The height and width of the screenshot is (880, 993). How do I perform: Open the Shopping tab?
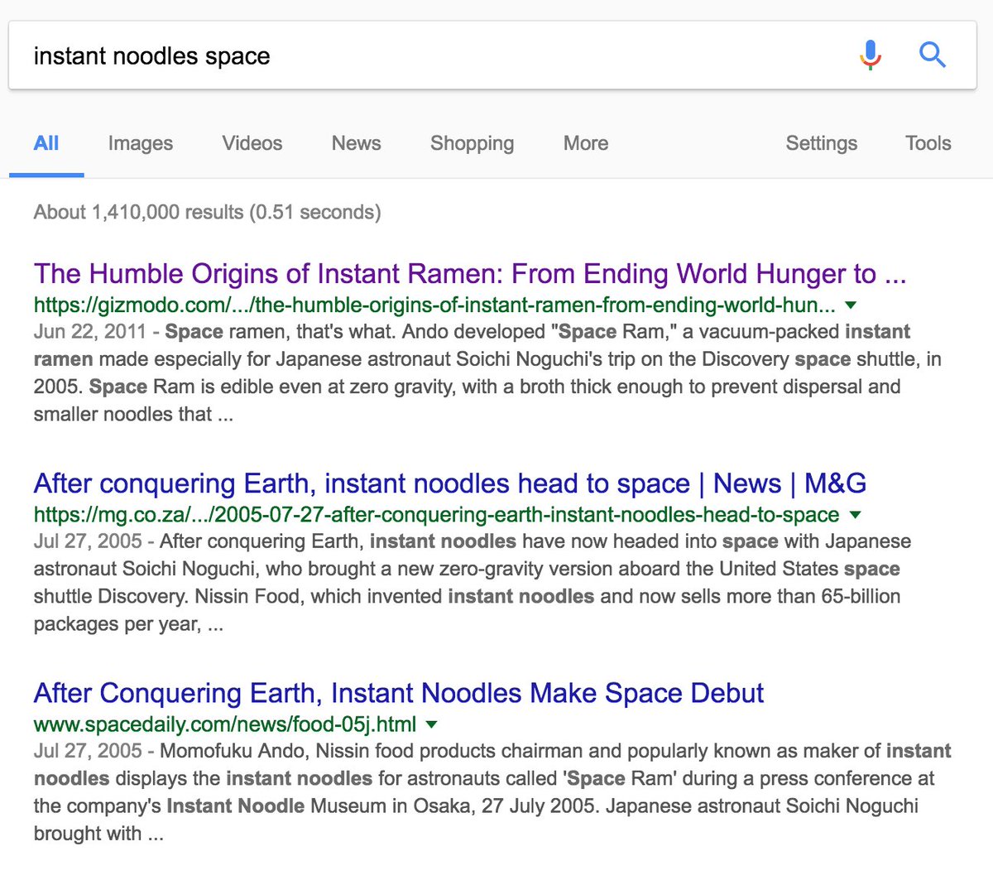click(473, 143)
